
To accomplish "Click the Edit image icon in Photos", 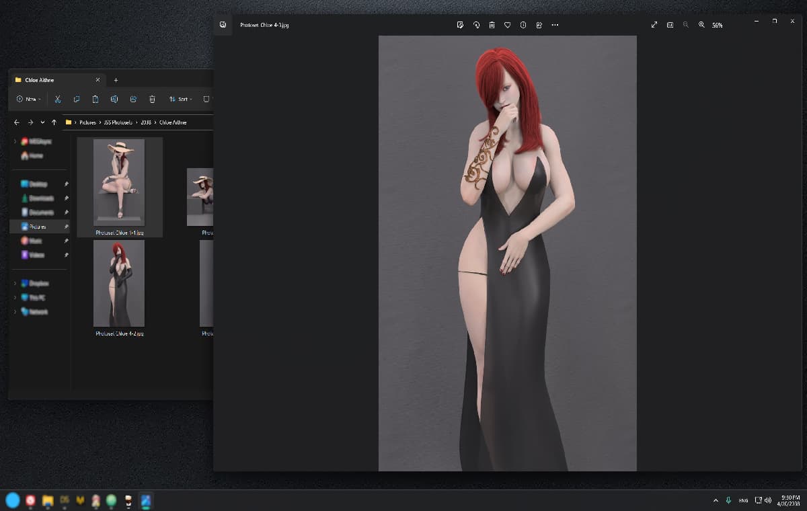I will [x=460, y=25].
